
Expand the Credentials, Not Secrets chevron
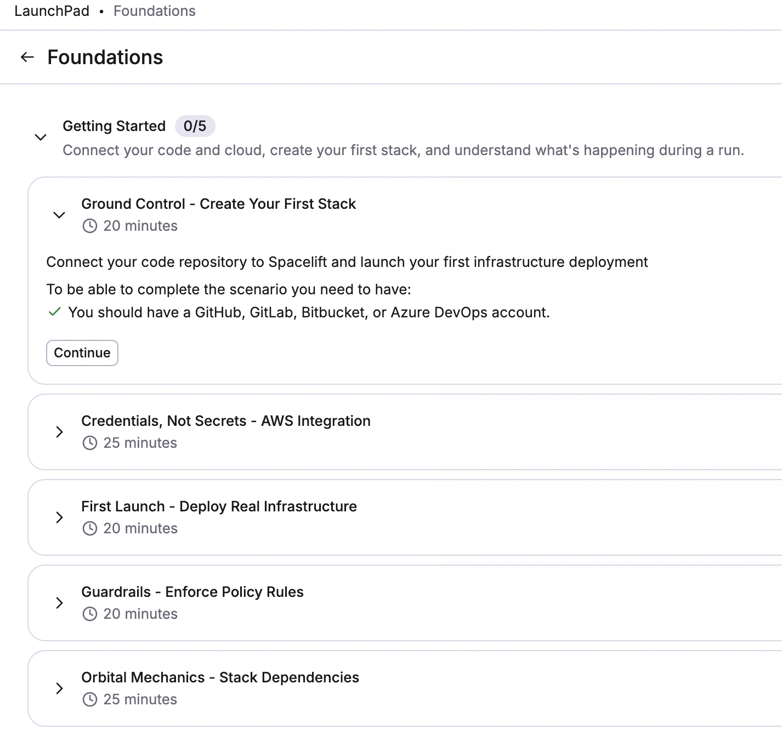[59, 432]
